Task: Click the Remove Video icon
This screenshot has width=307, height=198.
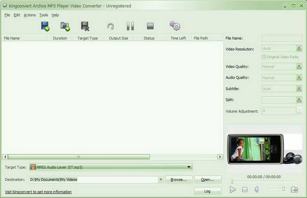Action: [x=85, y=26]
